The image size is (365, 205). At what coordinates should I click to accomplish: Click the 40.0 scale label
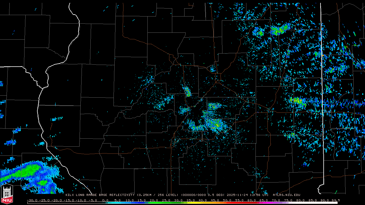tap(203, 200)
